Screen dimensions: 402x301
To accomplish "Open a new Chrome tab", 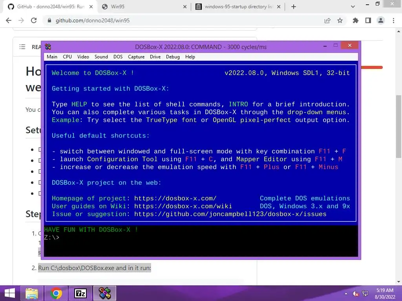I will coord(294,7).
